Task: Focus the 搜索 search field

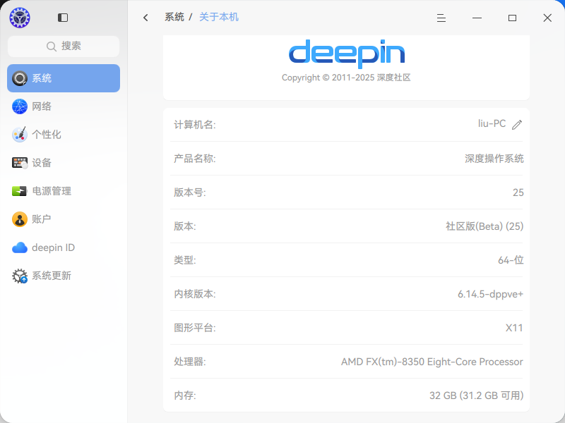Action: 64,47
